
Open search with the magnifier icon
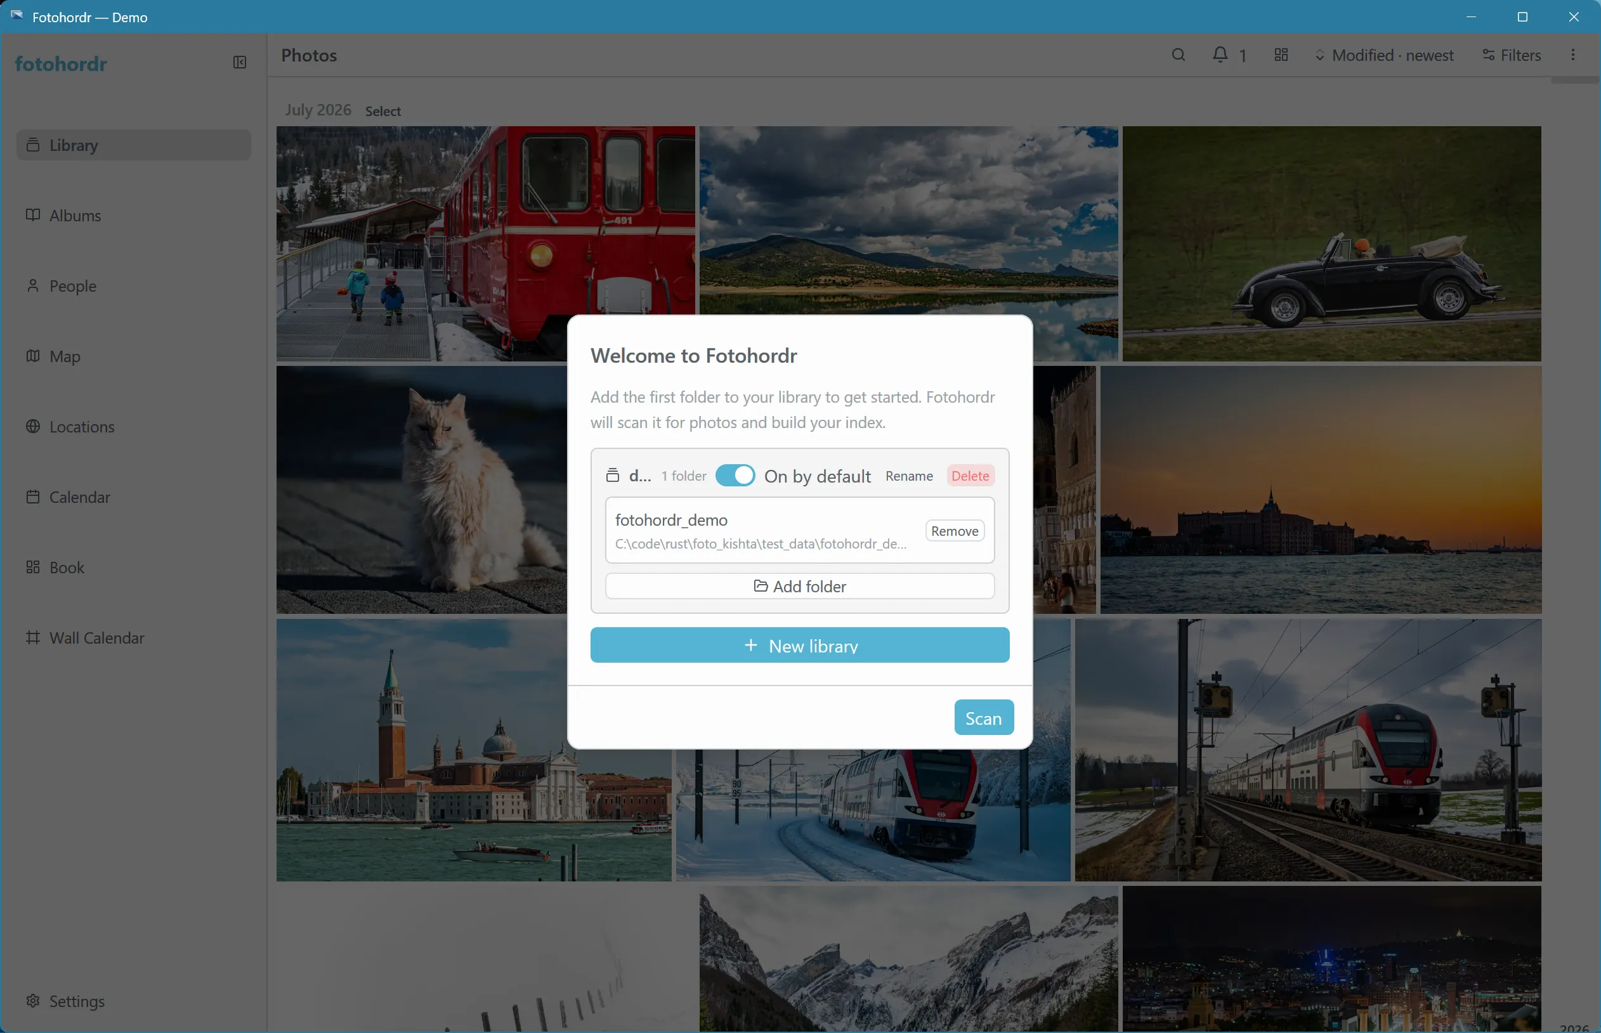coord(1179,55)
